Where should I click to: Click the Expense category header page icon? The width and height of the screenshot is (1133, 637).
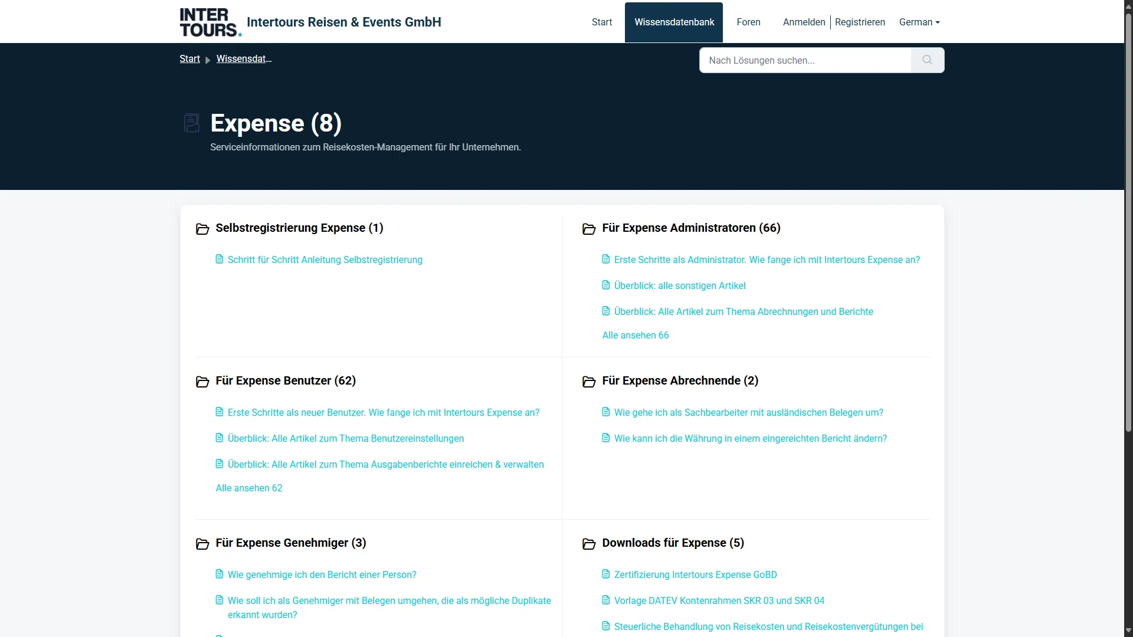192,123
